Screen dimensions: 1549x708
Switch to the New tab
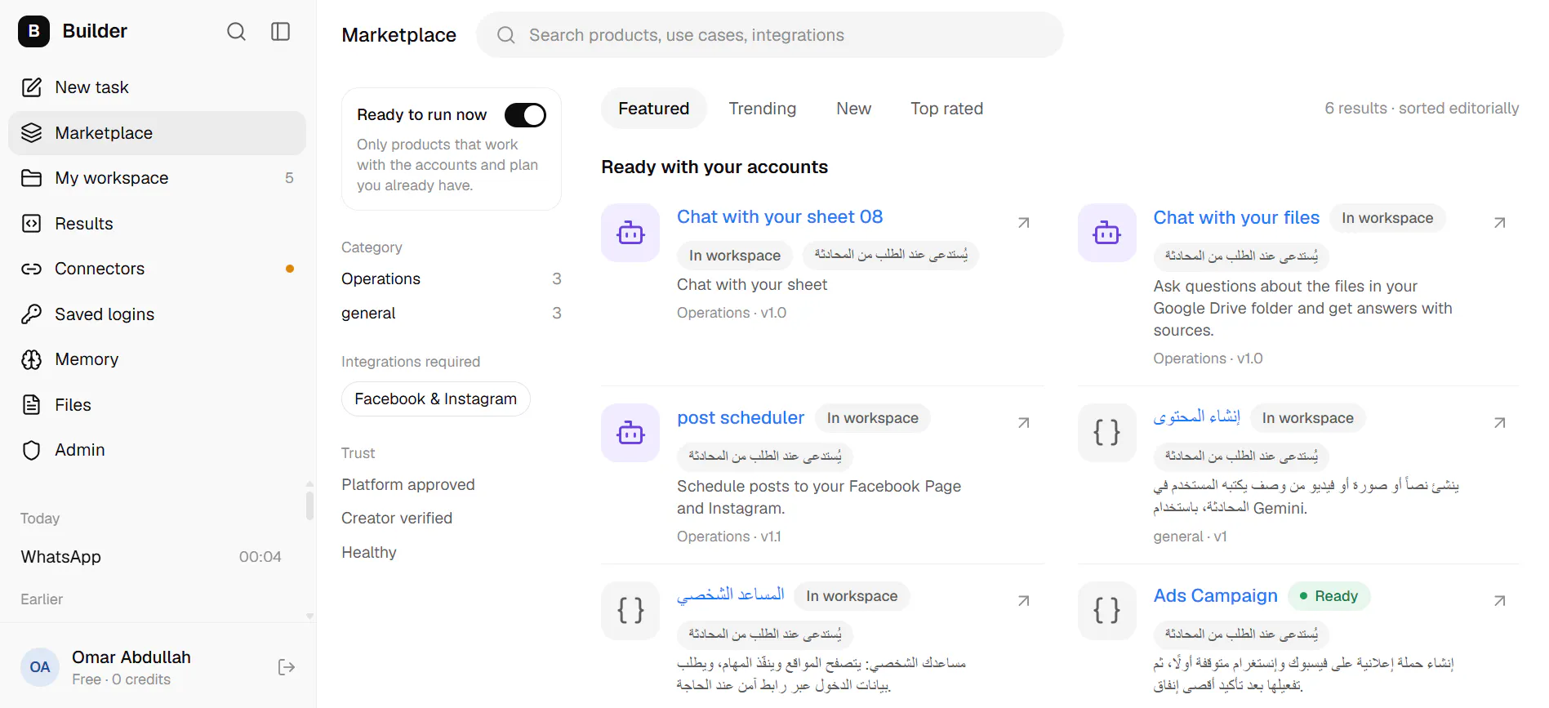coord(854,109)
